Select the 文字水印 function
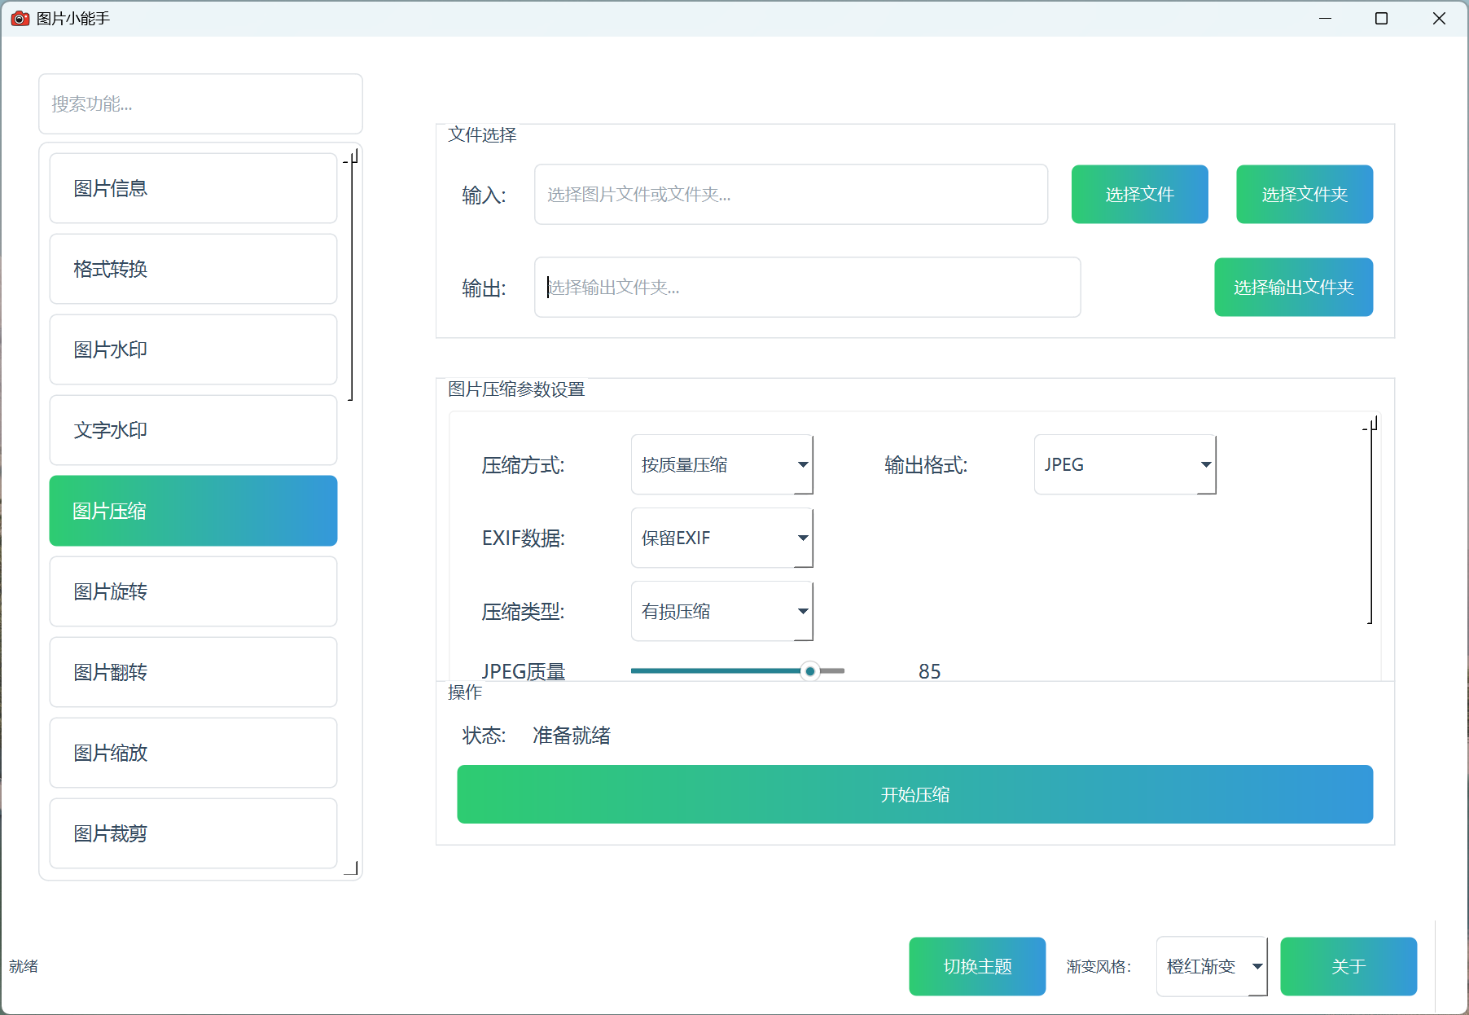The height and width of the screenshot is (1015, 1469). tap(193, 430)
